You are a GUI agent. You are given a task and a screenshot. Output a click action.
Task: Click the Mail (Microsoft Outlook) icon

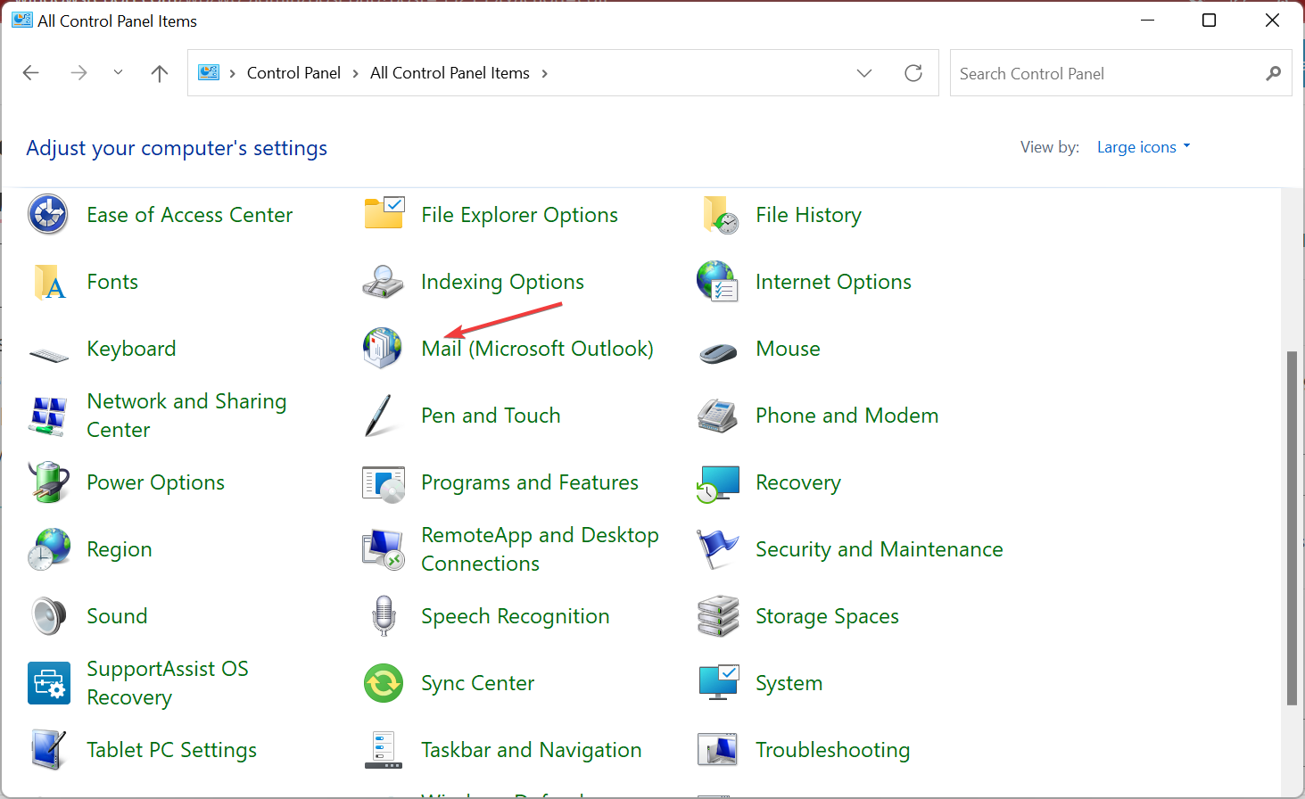click(x=383, y=348)
